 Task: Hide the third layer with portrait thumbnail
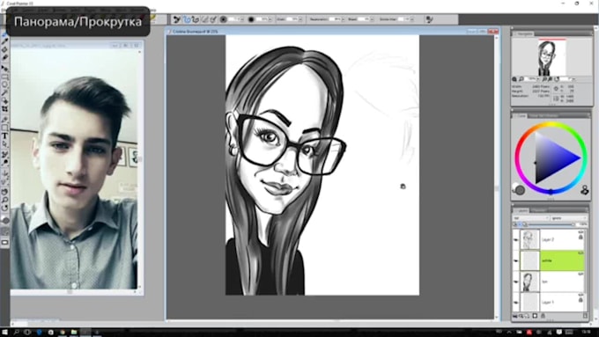point(516,282)
